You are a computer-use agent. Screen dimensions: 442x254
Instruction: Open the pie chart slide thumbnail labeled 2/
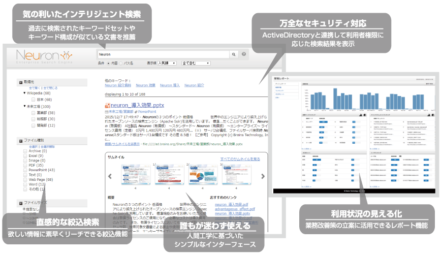203,175
